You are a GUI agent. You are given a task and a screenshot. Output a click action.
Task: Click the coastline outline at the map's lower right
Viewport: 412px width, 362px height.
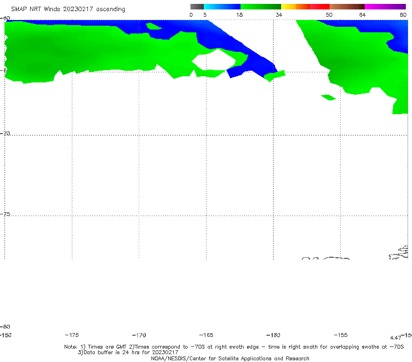(x=399, y=253)
